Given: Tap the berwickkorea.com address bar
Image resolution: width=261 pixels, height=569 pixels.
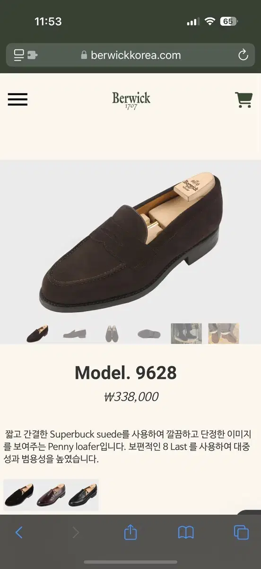Looking at the screenshot, I should click(130, 55).
